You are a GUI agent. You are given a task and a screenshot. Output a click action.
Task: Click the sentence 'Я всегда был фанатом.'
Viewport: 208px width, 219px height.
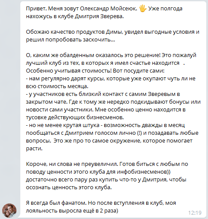pos(56,203)
